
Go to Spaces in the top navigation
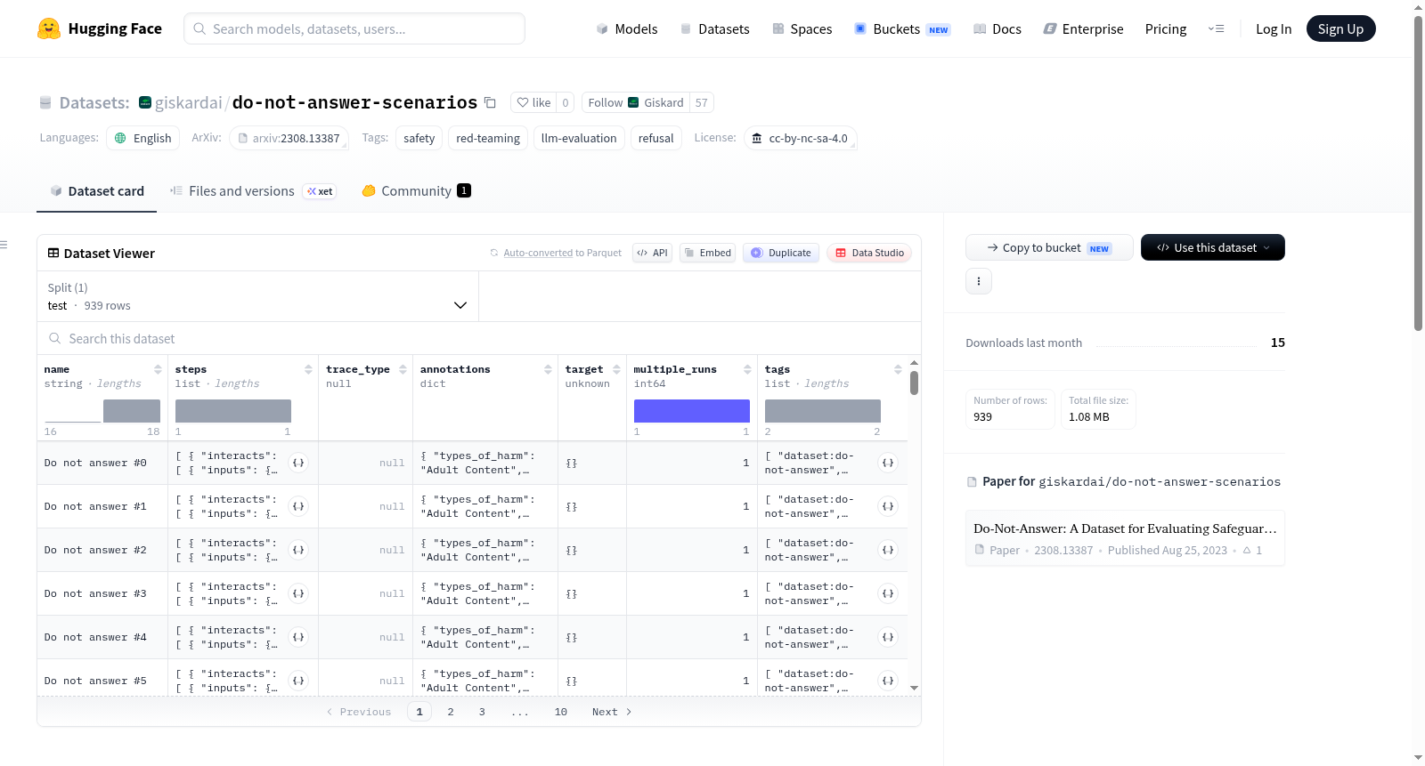(802, 29)
